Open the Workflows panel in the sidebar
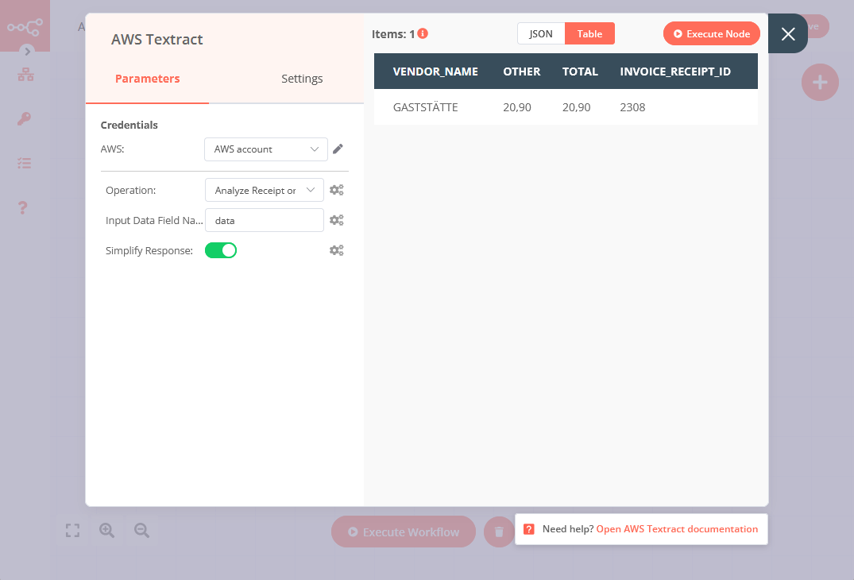The height and width of the screenshot is (580, 854). (24, 74)
